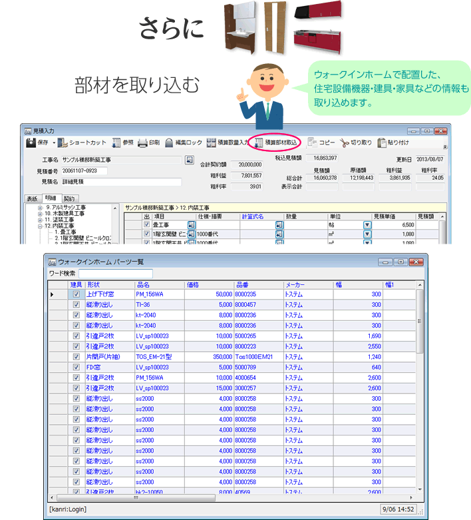
Task: Click the ウォークインホーム パーツ一覧 window title icon
Action: (52, 262)
